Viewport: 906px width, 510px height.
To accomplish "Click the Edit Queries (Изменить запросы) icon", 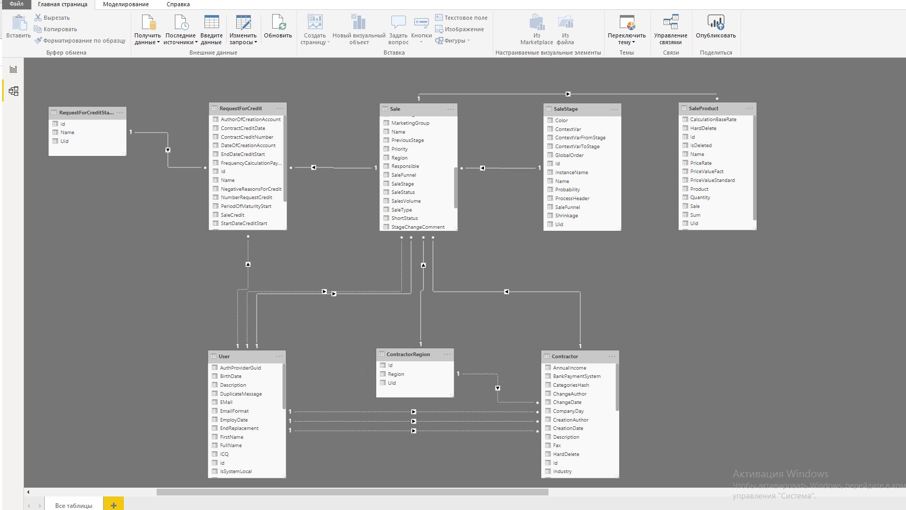I will tap(243, 22).
